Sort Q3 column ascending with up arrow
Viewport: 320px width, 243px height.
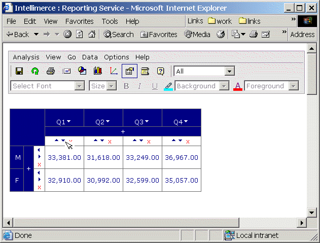(x=134, y=141)
